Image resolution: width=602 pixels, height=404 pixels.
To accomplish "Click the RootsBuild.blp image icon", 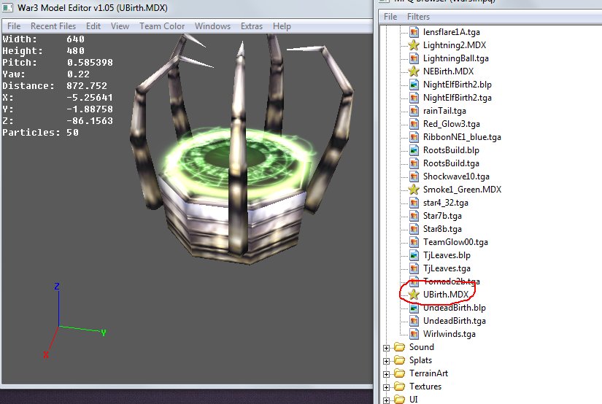I will [414, 150].
